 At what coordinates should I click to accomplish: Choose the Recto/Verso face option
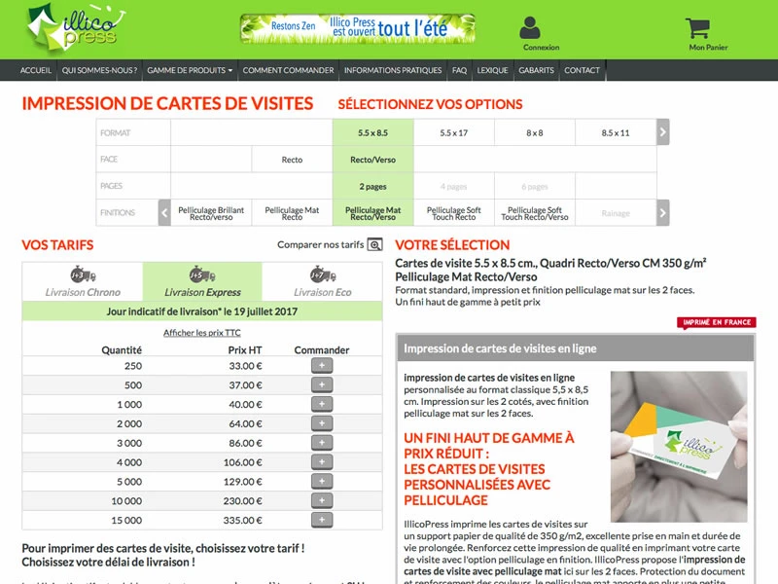pos(373,160)
